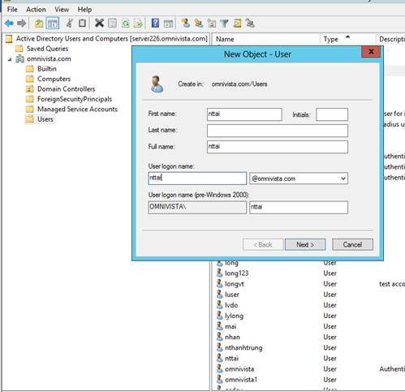Select the nttai user in list
405x392 pixels.
pos(231,358)
